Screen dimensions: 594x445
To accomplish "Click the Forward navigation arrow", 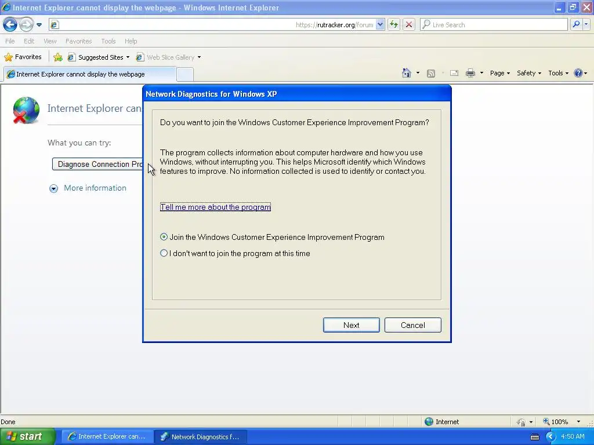I will [26, 24].
